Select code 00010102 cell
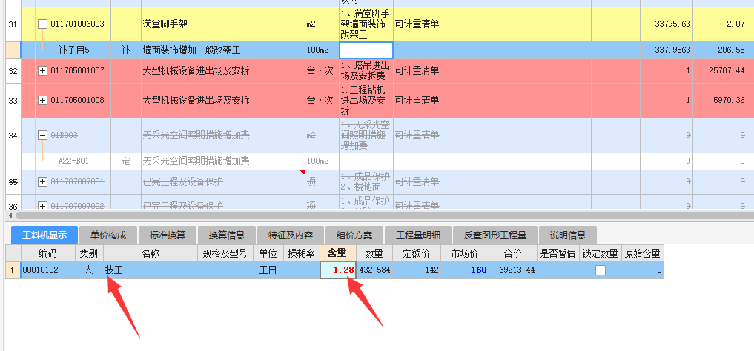Screen dimensions: 754x351 [x=47, y=270]
